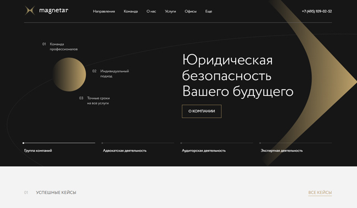This screenshot has height=208, width=357.
Task: Click the 03 Точные сроки на все услуги item
Action: pyautogui.click(x=94, y=101)
